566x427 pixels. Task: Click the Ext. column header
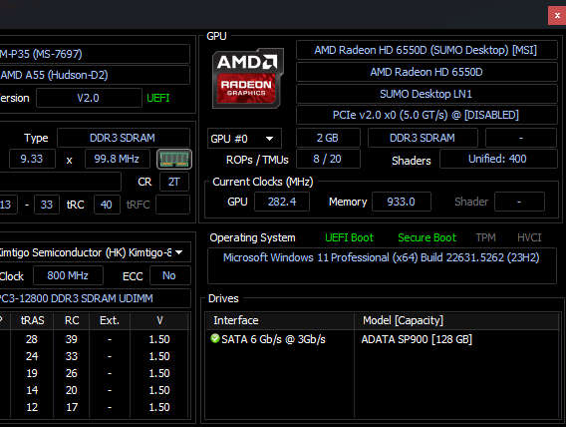[x=110, y=320]
